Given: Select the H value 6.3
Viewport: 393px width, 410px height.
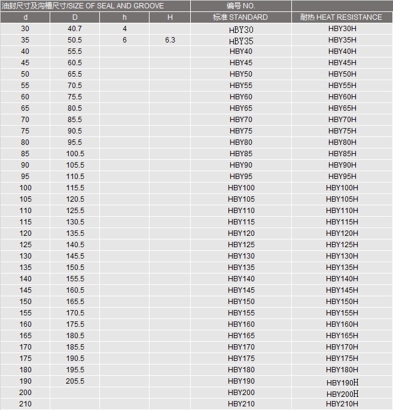Looking at the screenshot, I should click(x=170, y=40).
